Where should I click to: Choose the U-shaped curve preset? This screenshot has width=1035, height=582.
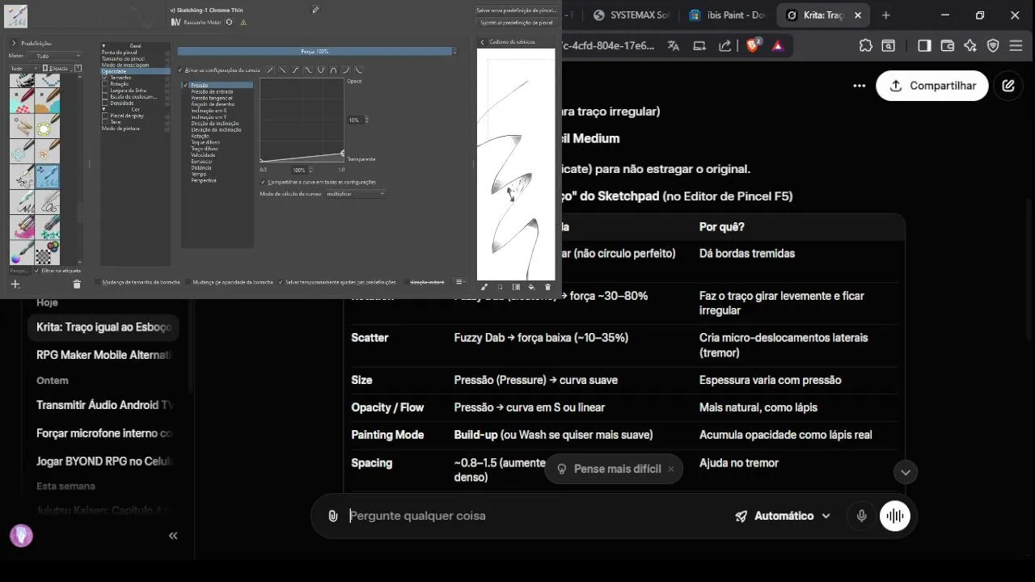point(320,70)
